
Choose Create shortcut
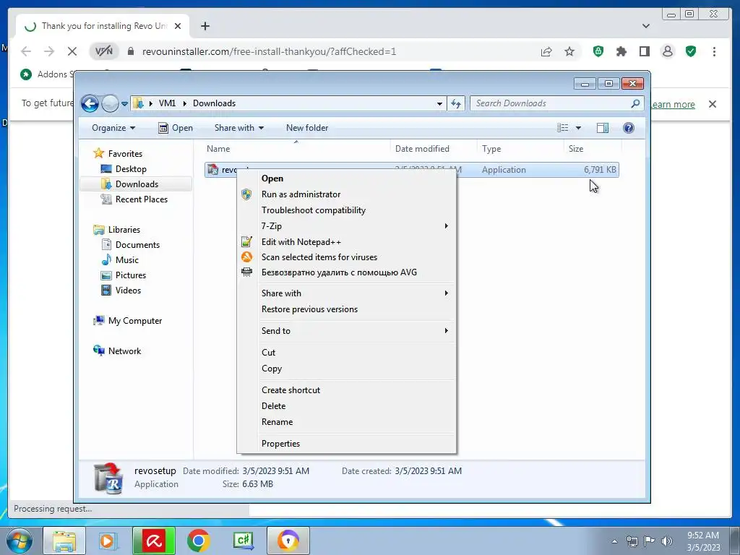click(347, 390)
